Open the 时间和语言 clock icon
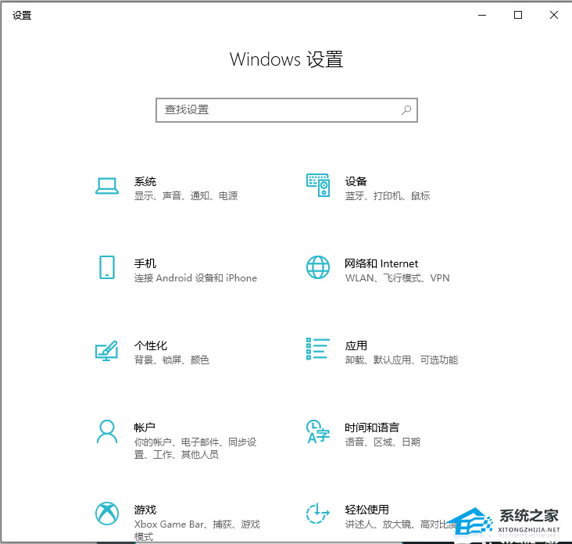Viewport: 572px width, 544px height. point(318,431)
